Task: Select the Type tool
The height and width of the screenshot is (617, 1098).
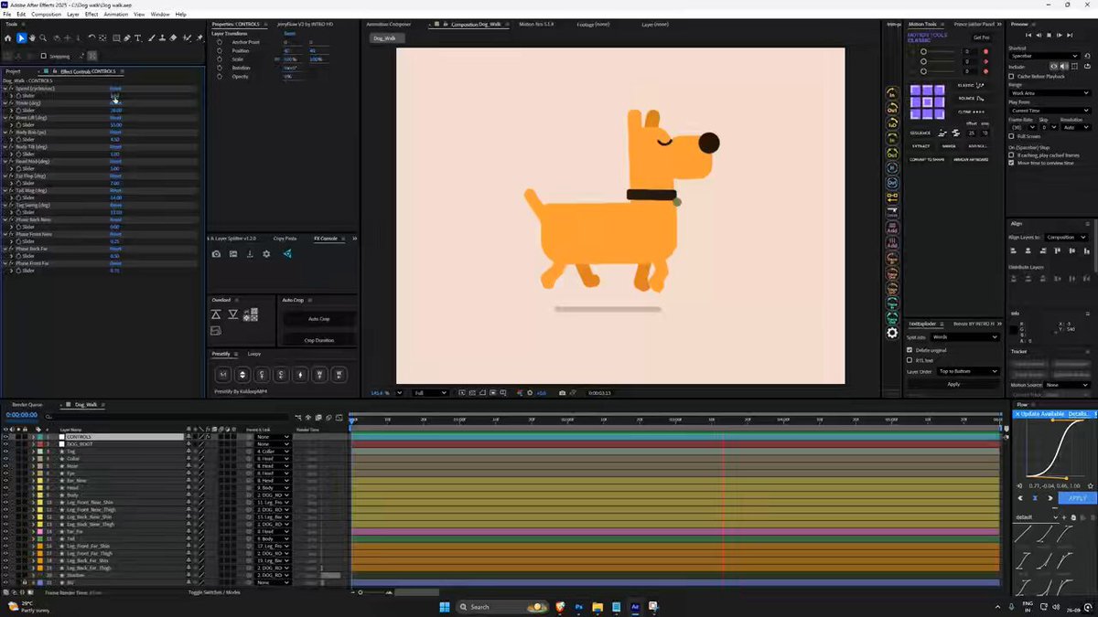Action: (138, 38)
